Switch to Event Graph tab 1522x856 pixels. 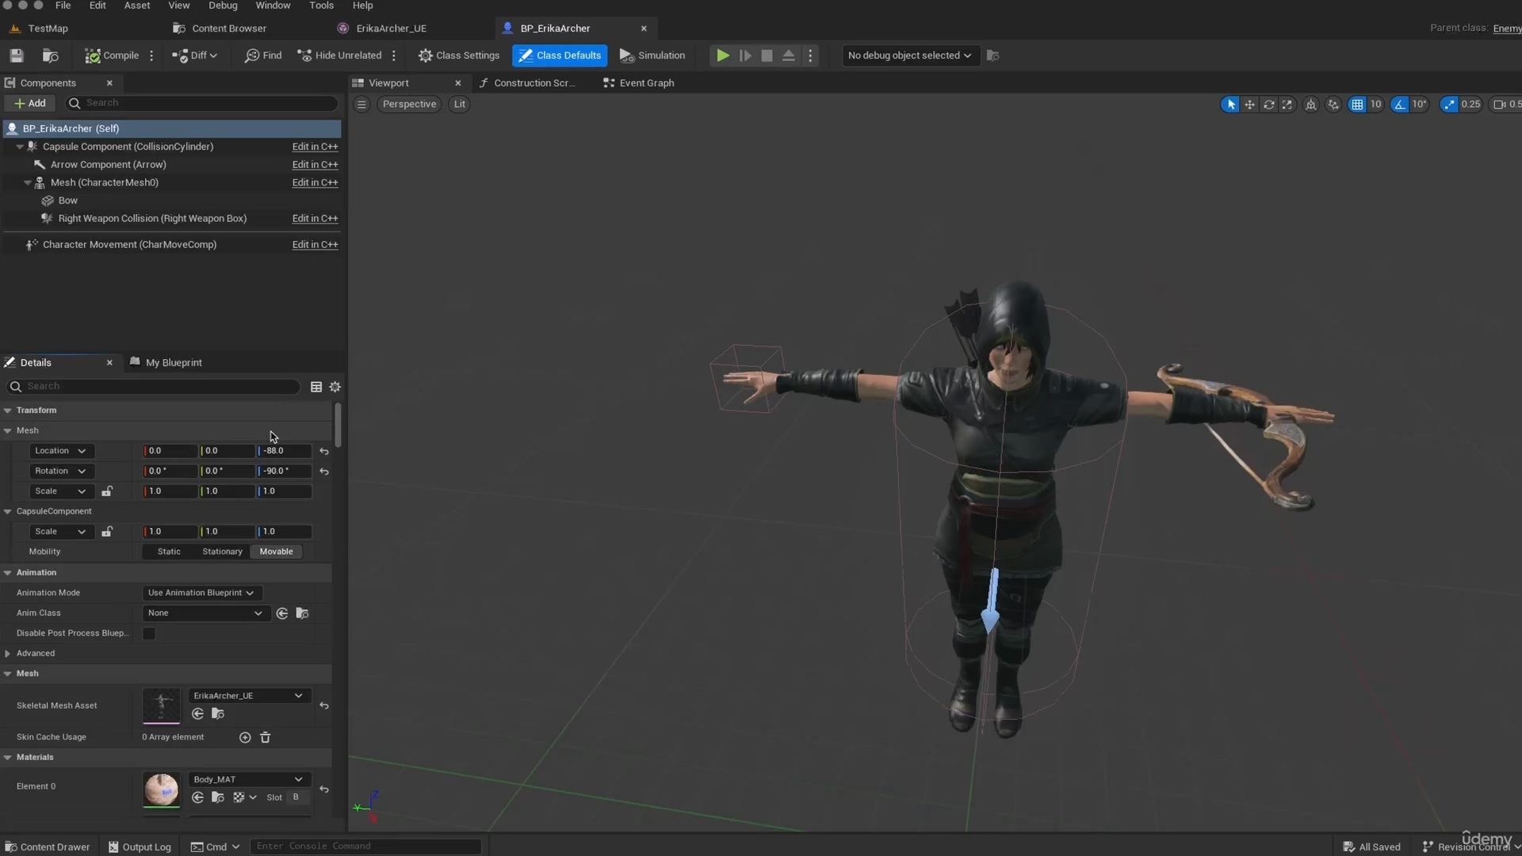point(647,82)
